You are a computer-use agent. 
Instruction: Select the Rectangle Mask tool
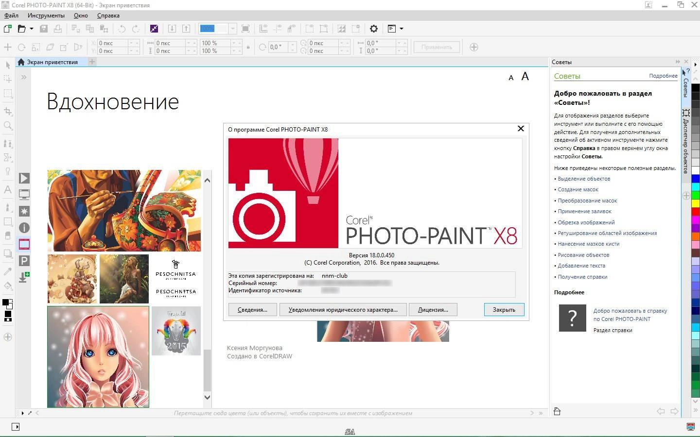click(x=8, y=93)
